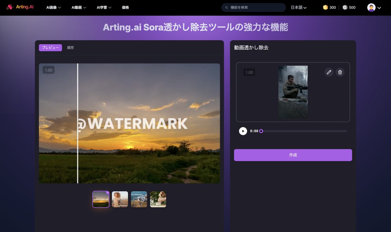Select the woman portrait sample thumbnail
The height and width of the screenshot is (232, 391).
point(120,199)
